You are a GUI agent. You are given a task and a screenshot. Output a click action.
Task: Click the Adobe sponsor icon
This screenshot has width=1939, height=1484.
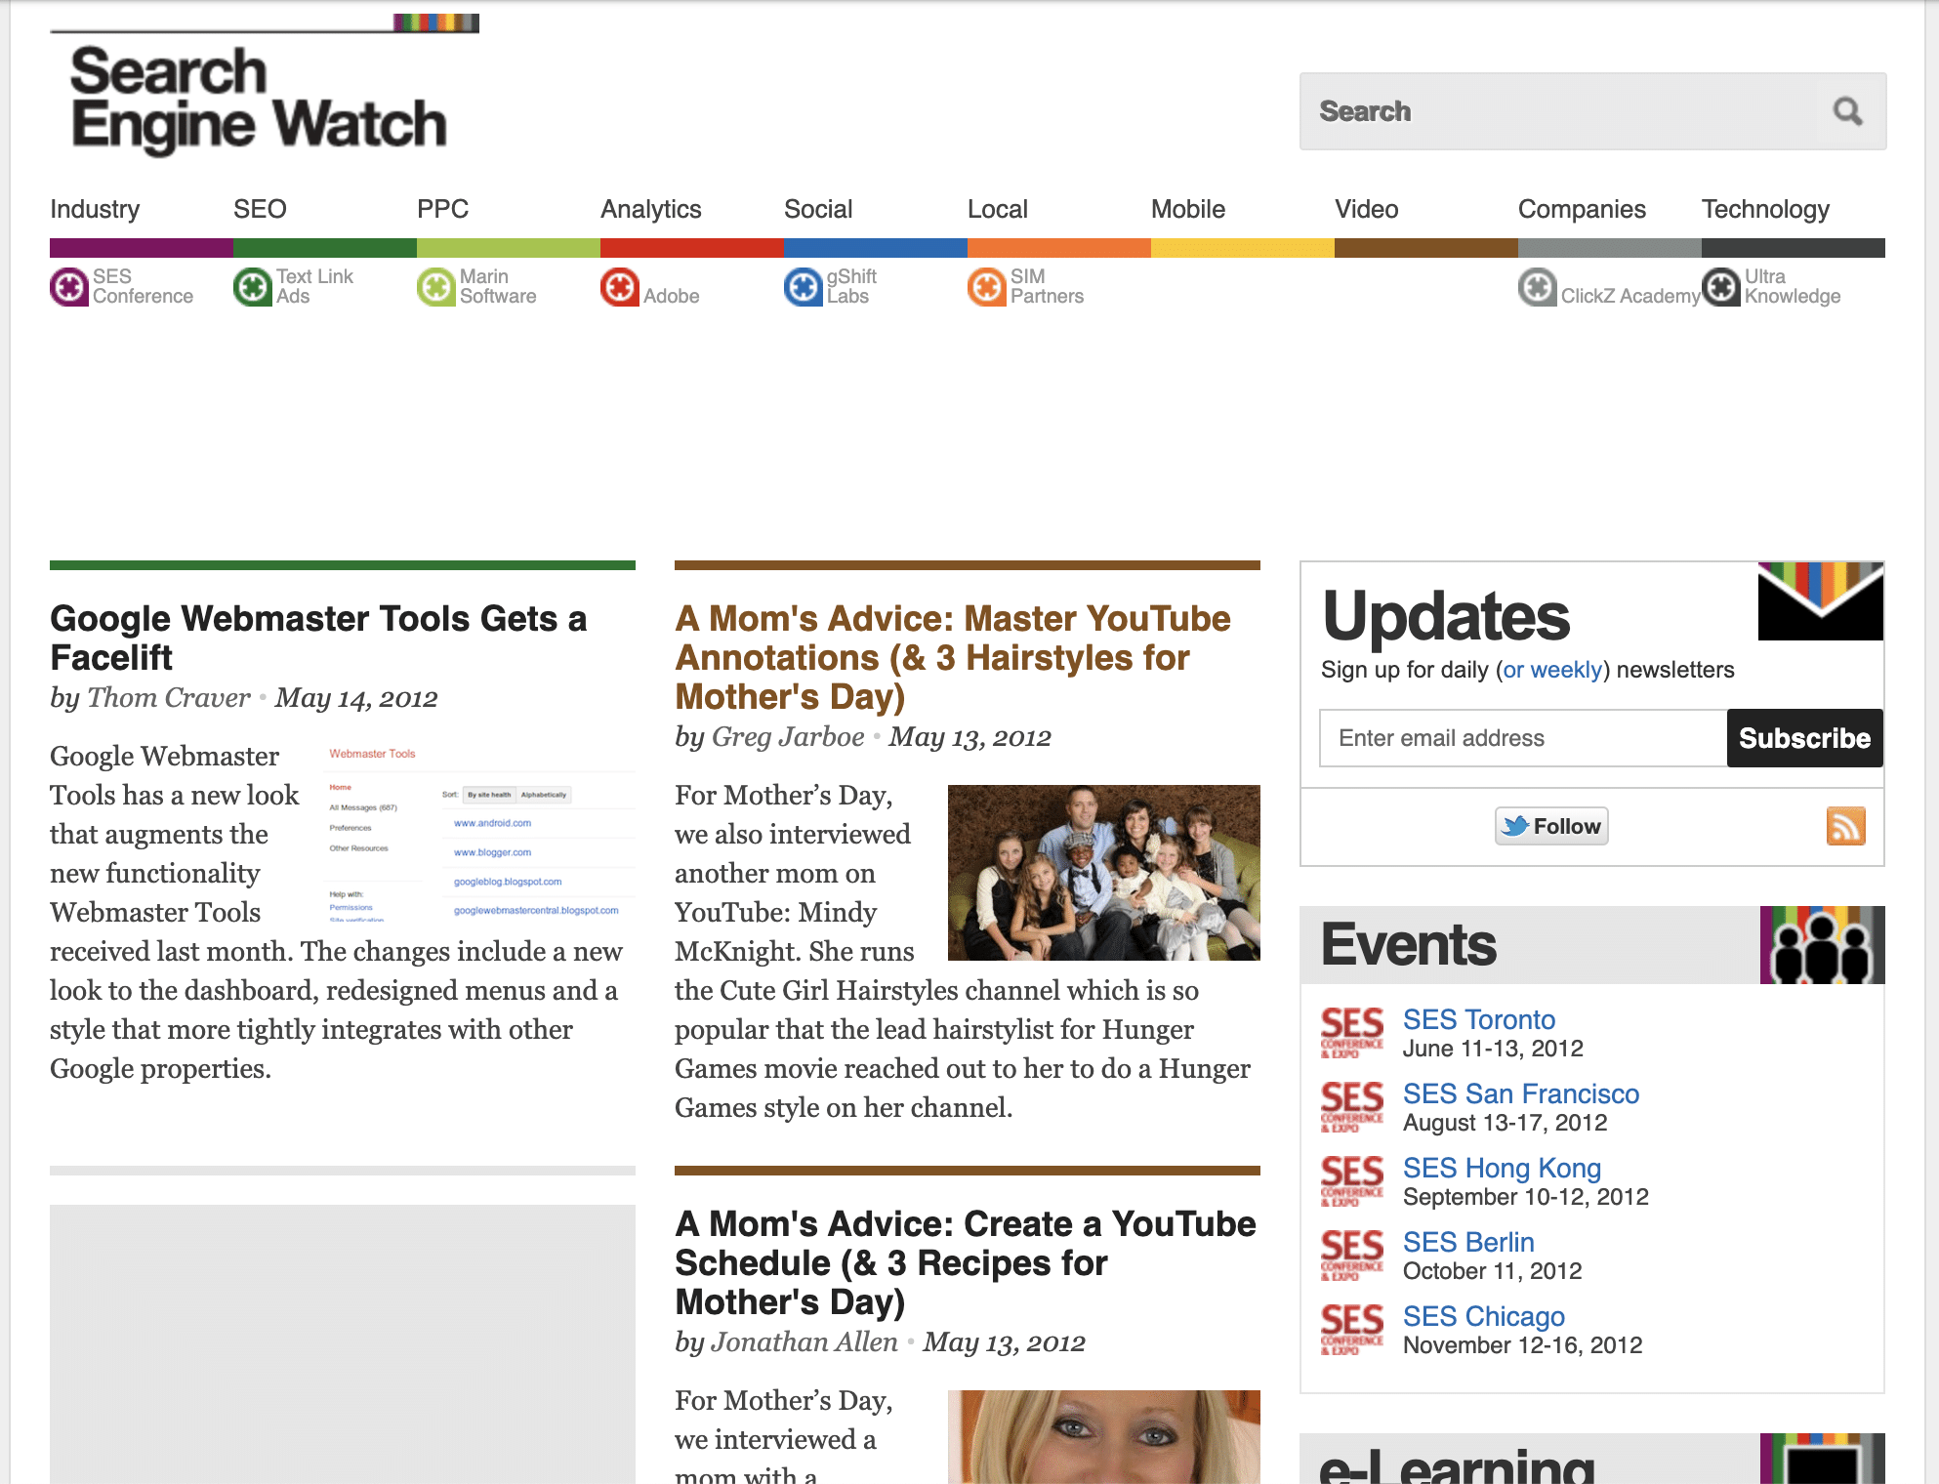(x=620, y=287)
